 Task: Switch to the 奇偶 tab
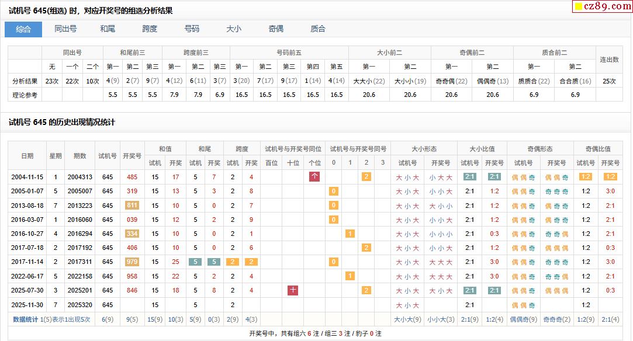[x=276, y=29]
